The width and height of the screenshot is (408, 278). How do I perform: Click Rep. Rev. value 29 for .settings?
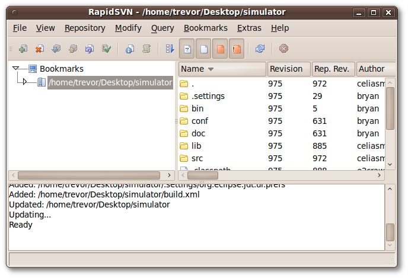tap(317, 96)
